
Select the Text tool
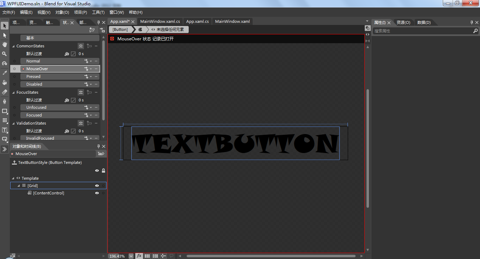click(5, 130)
